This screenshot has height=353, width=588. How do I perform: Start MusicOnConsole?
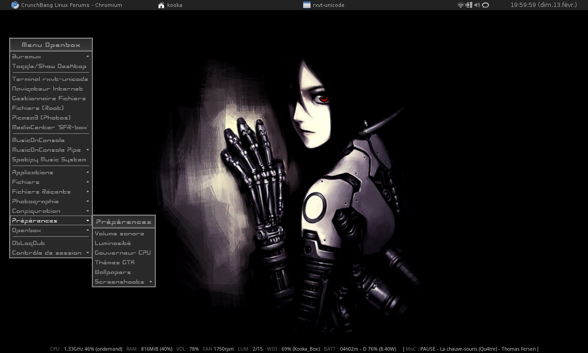[51, 140]
